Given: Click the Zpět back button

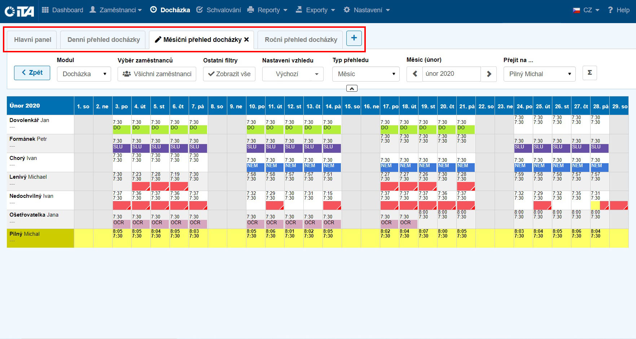Looking at the screenshot, I should click(32, 73).
